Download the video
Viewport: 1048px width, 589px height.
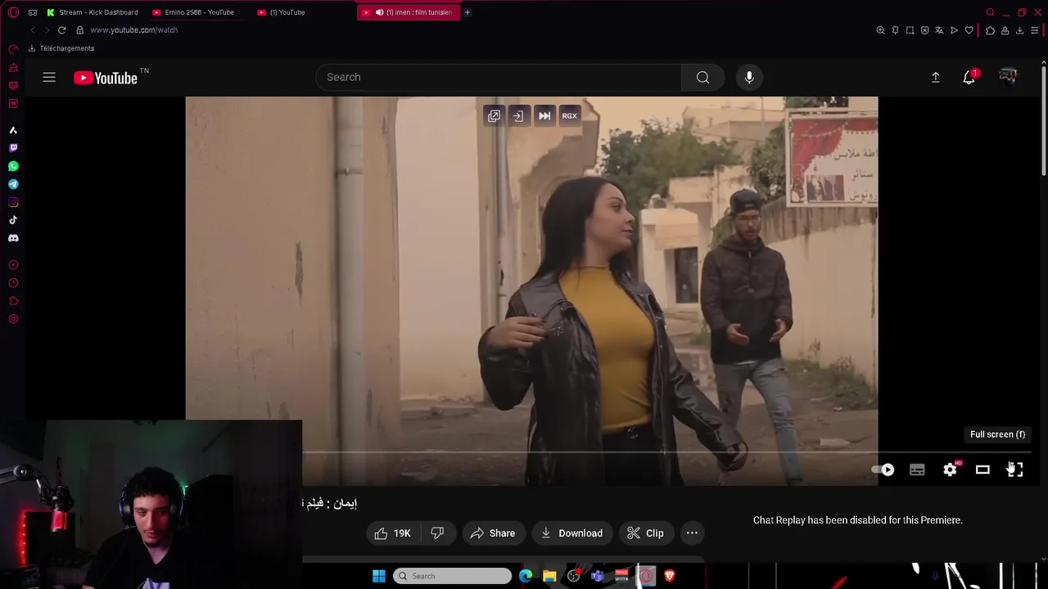[x=572, y=533]
